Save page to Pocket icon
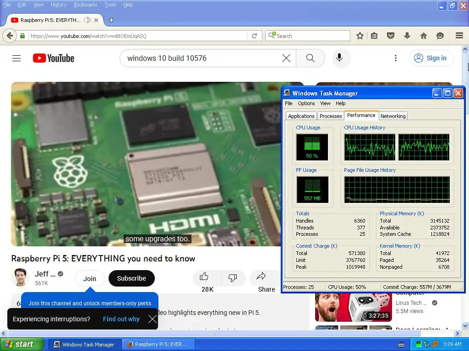This screenshot has width=469, height=351. click(390, 36)
